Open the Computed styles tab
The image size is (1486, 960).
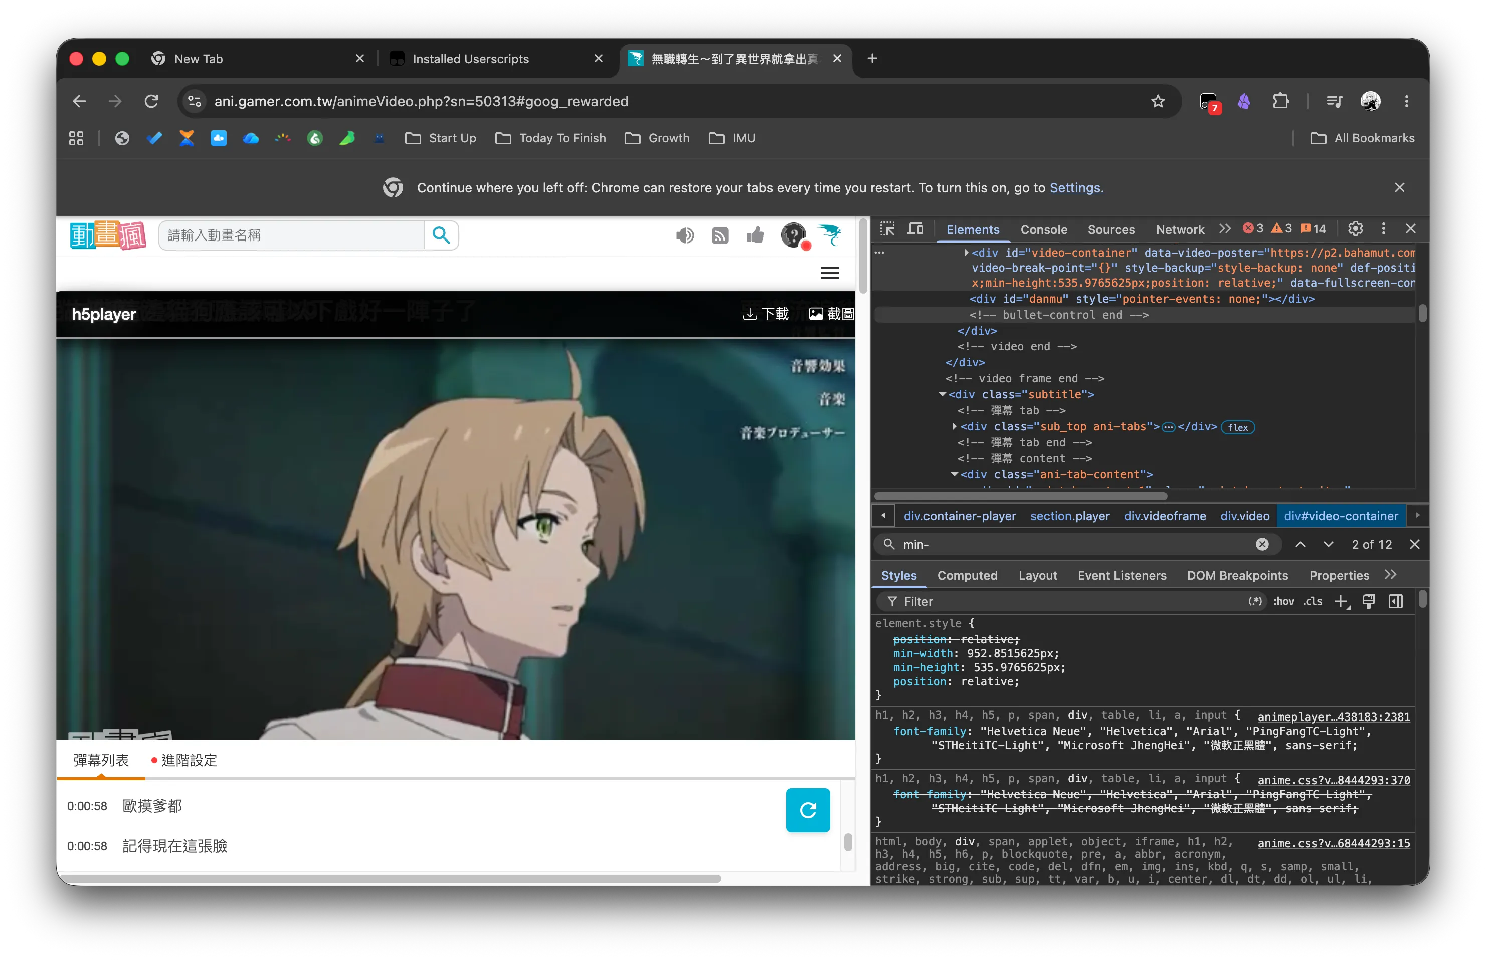coord(967,575)
